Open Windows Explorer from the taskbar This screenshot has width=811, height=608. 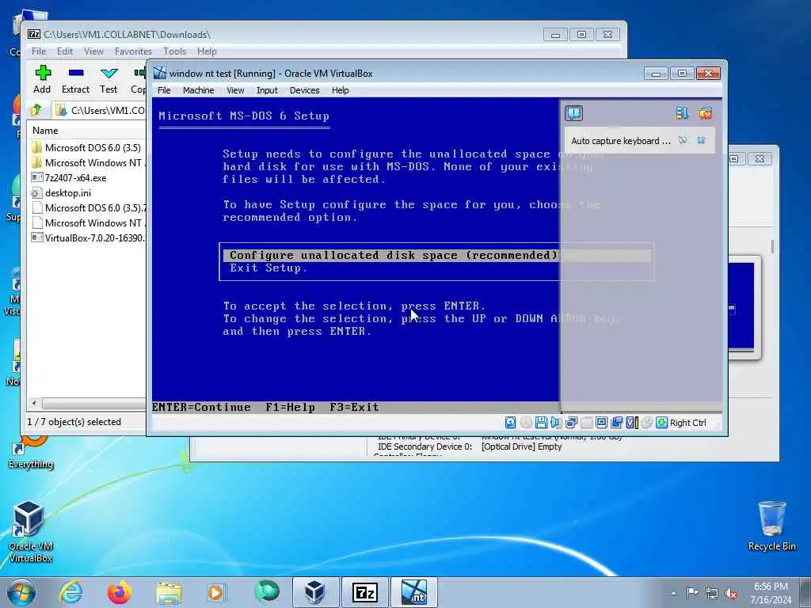(x=169, y=592)
